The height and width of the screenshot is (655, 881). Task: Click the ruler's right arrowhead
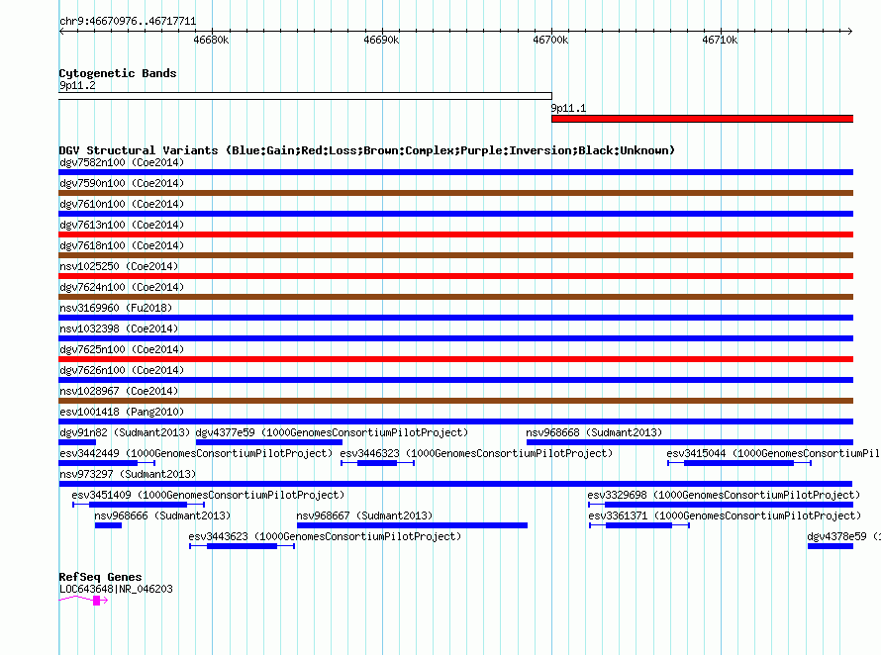coord(850,32)
